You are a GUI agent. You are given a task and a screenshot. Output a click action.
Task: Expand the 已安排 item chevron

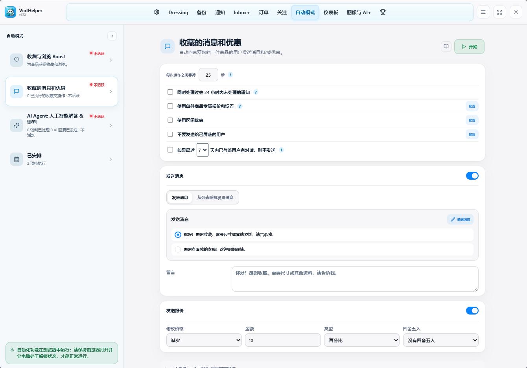[111, 159]
